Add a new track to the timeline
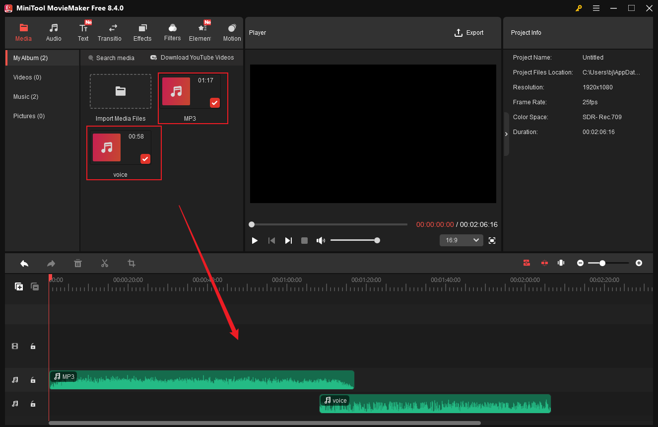The height and width of the screenshot is (427, 658). pyautogui.click(x=18, y=286)
